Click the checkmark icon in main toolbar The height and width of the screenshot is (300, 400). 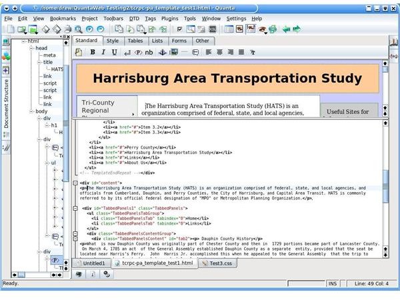[x=179, y=29]
